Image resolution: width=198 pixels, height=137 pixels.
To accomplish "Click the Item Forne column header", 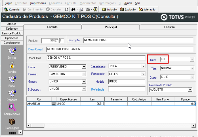I will coord(163,99).
